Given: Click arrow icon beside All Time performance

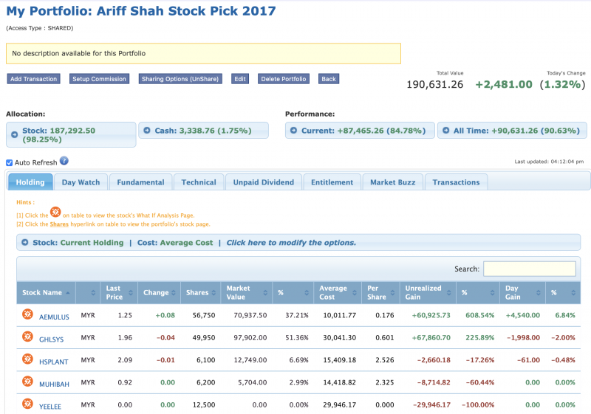Looking at the screenshot, I should 445,131.
